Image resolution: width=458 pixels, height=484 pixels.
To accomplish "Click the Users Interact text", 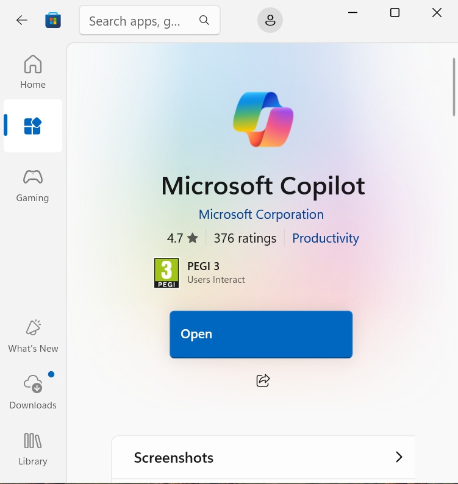I will pyautogui.click(x=216, y=280).
